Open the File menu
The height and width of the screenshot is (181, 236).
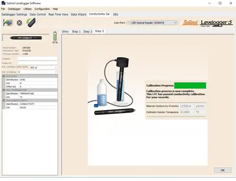pyautogui.click(x=3, y=9)
